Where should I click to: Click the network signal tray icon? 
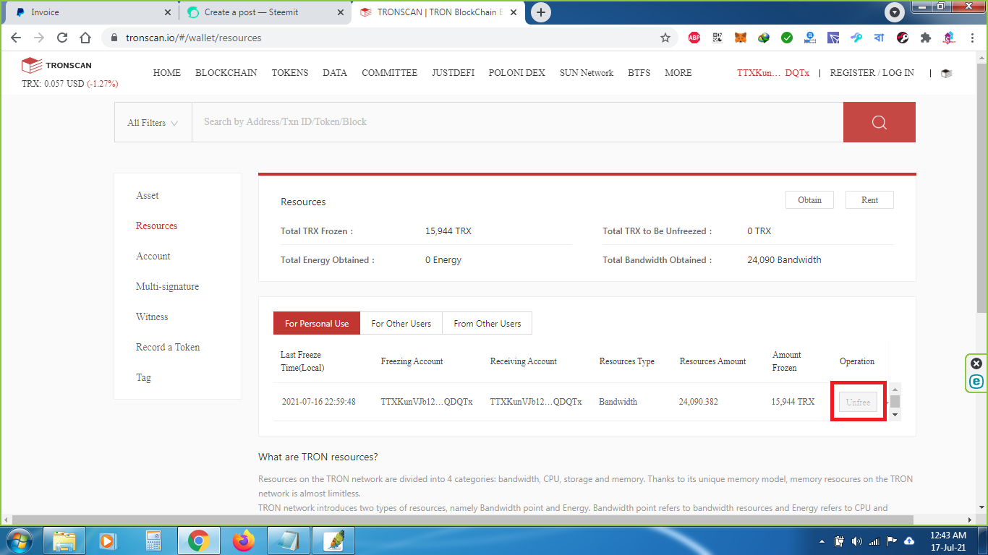click(874, 541)
